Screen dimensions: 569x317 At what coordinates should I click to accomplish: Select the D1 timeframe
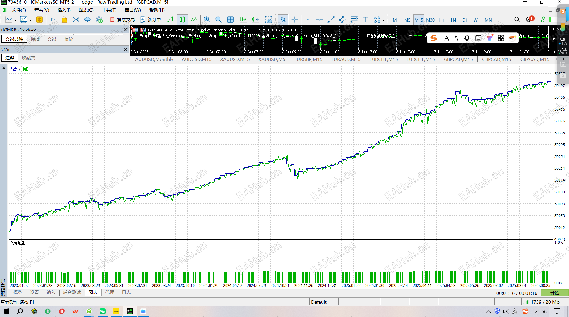point(465,20)
